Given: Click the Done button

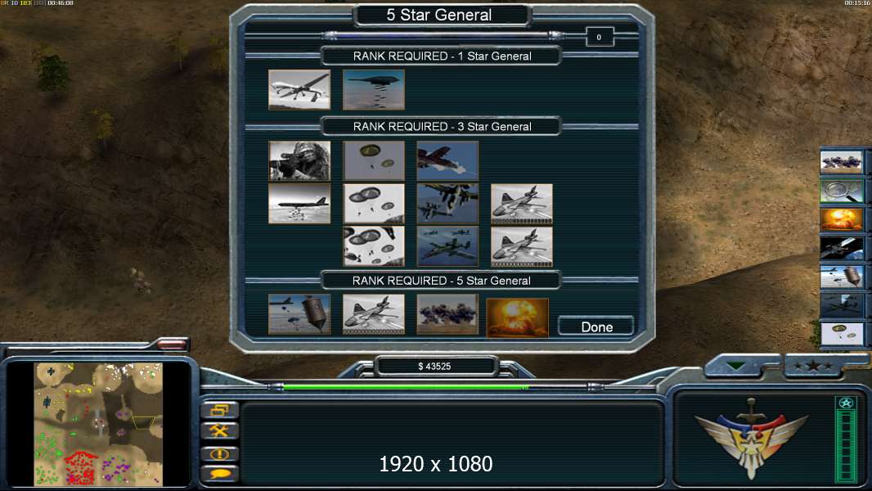Looking at the screenshot, I should click(596, 327).
